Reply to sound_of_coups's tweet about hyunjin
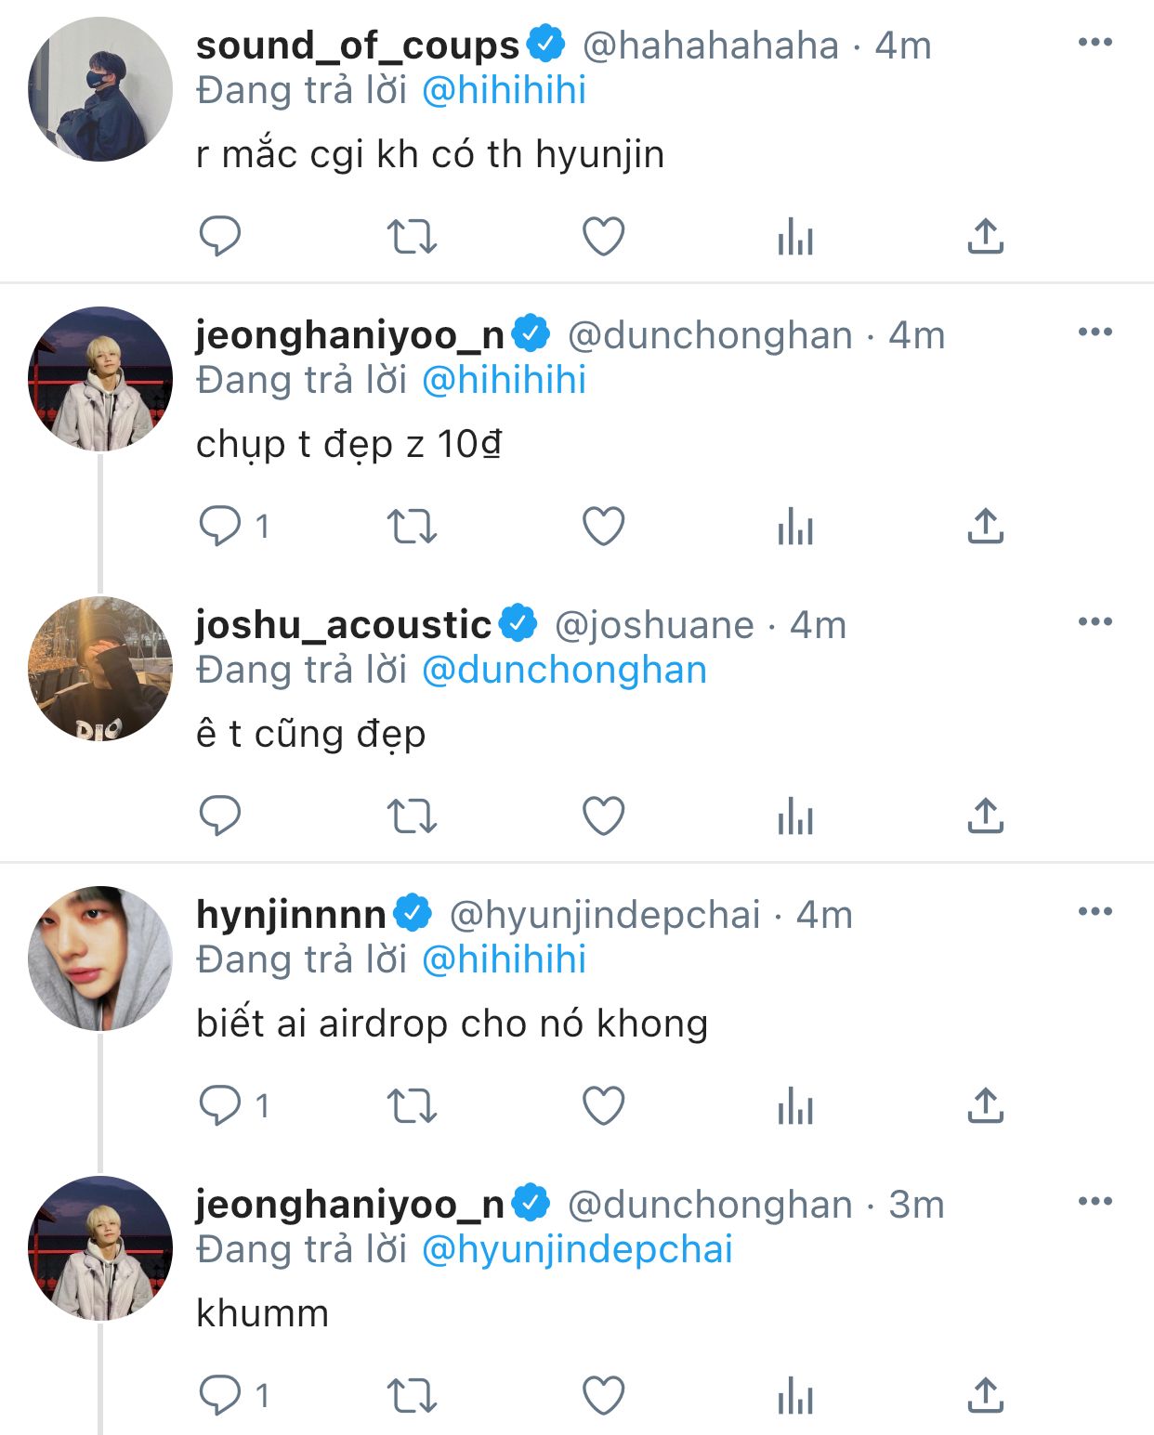 click(x=220, y=237)
